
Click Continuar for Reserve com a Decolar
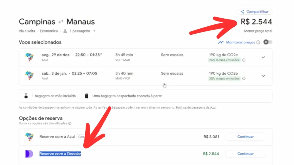[245, 154]
